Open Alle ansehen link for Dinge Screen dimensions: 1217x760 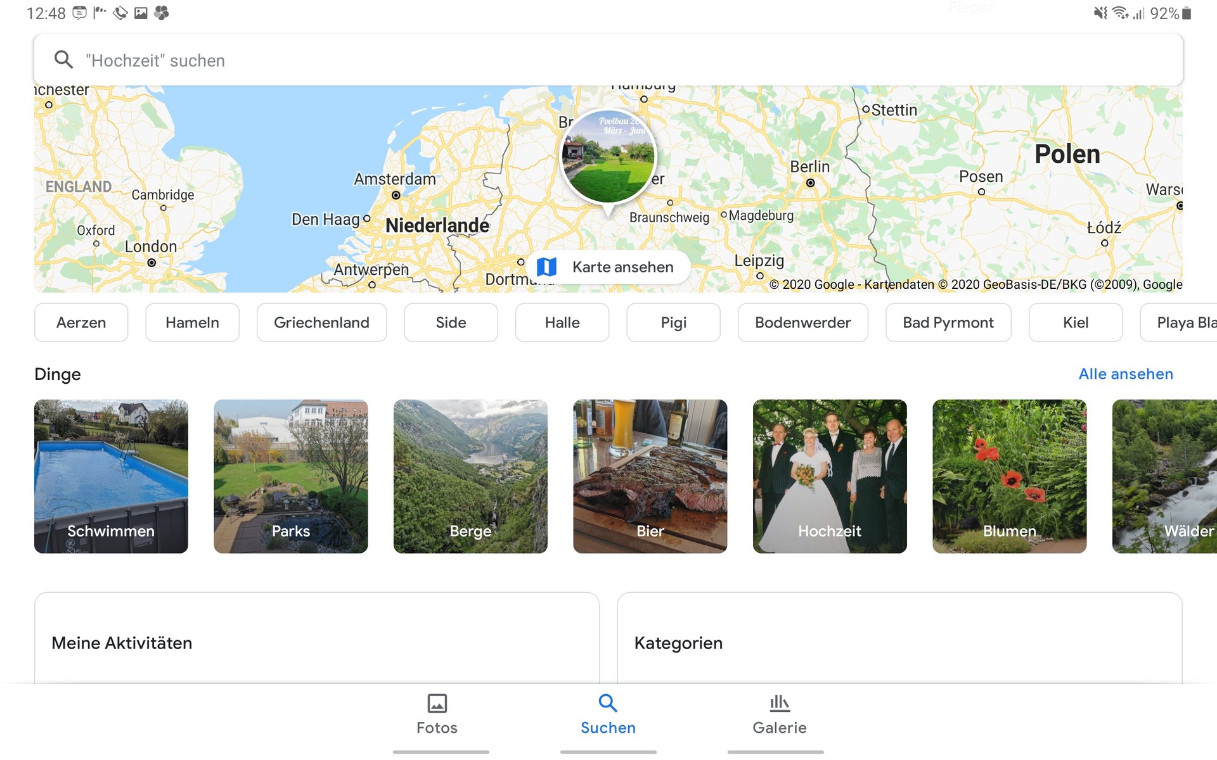pyautogui.click(x=1126, y=374)
